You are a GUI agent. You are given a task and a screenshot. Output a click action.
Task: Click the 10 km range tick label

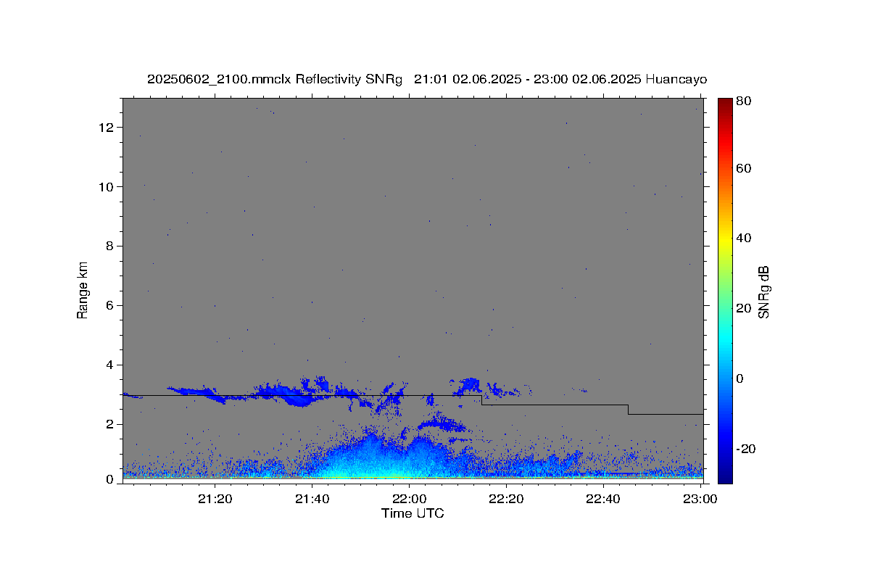[x=107, y=187]
